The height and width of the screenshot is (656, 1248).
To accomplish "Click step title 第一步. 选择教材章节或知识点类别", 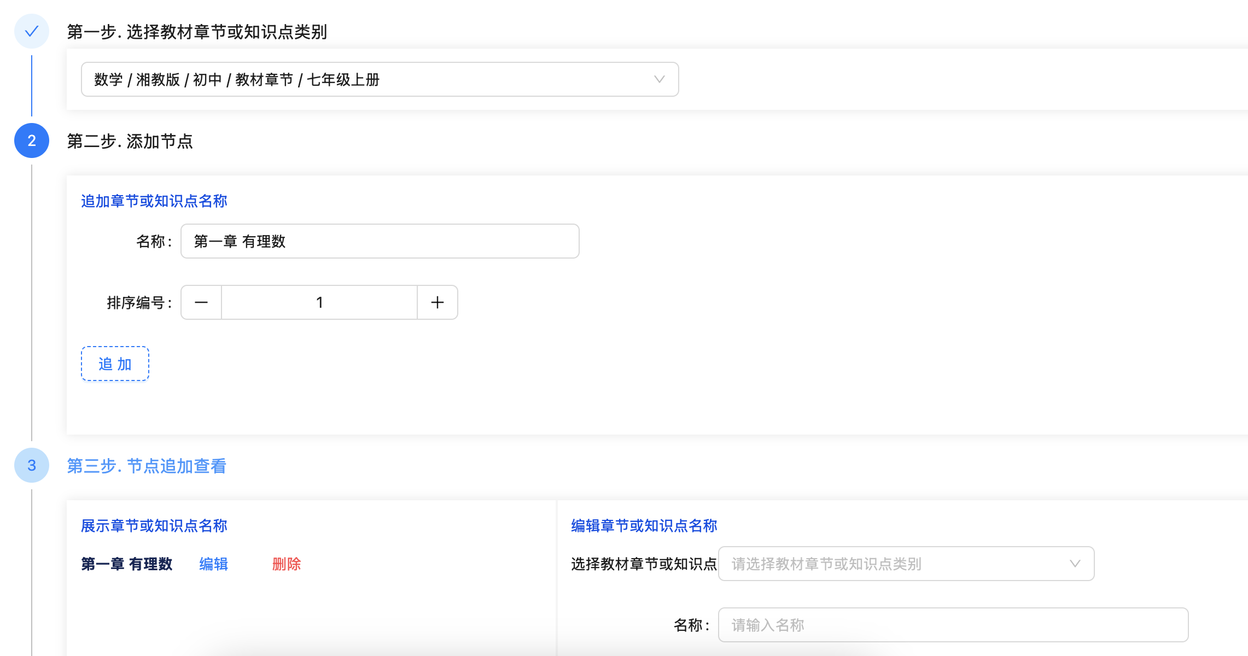I will [x=197, y=32].
